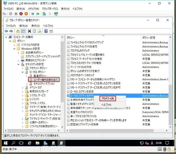The width and height of the screenshot is (176, 154).
Task: Click the blue question mark Help toolbar icon
Action: point(46,31)
